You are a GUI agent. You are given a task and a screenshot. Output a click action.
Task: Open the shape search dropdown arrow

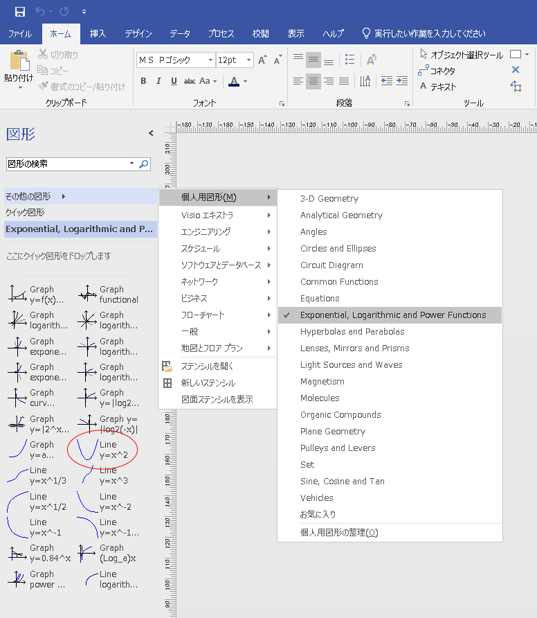point(132,164)
